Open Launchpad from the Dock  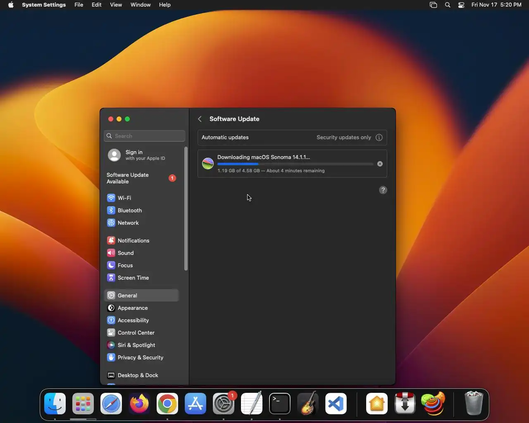pos(83,404)
